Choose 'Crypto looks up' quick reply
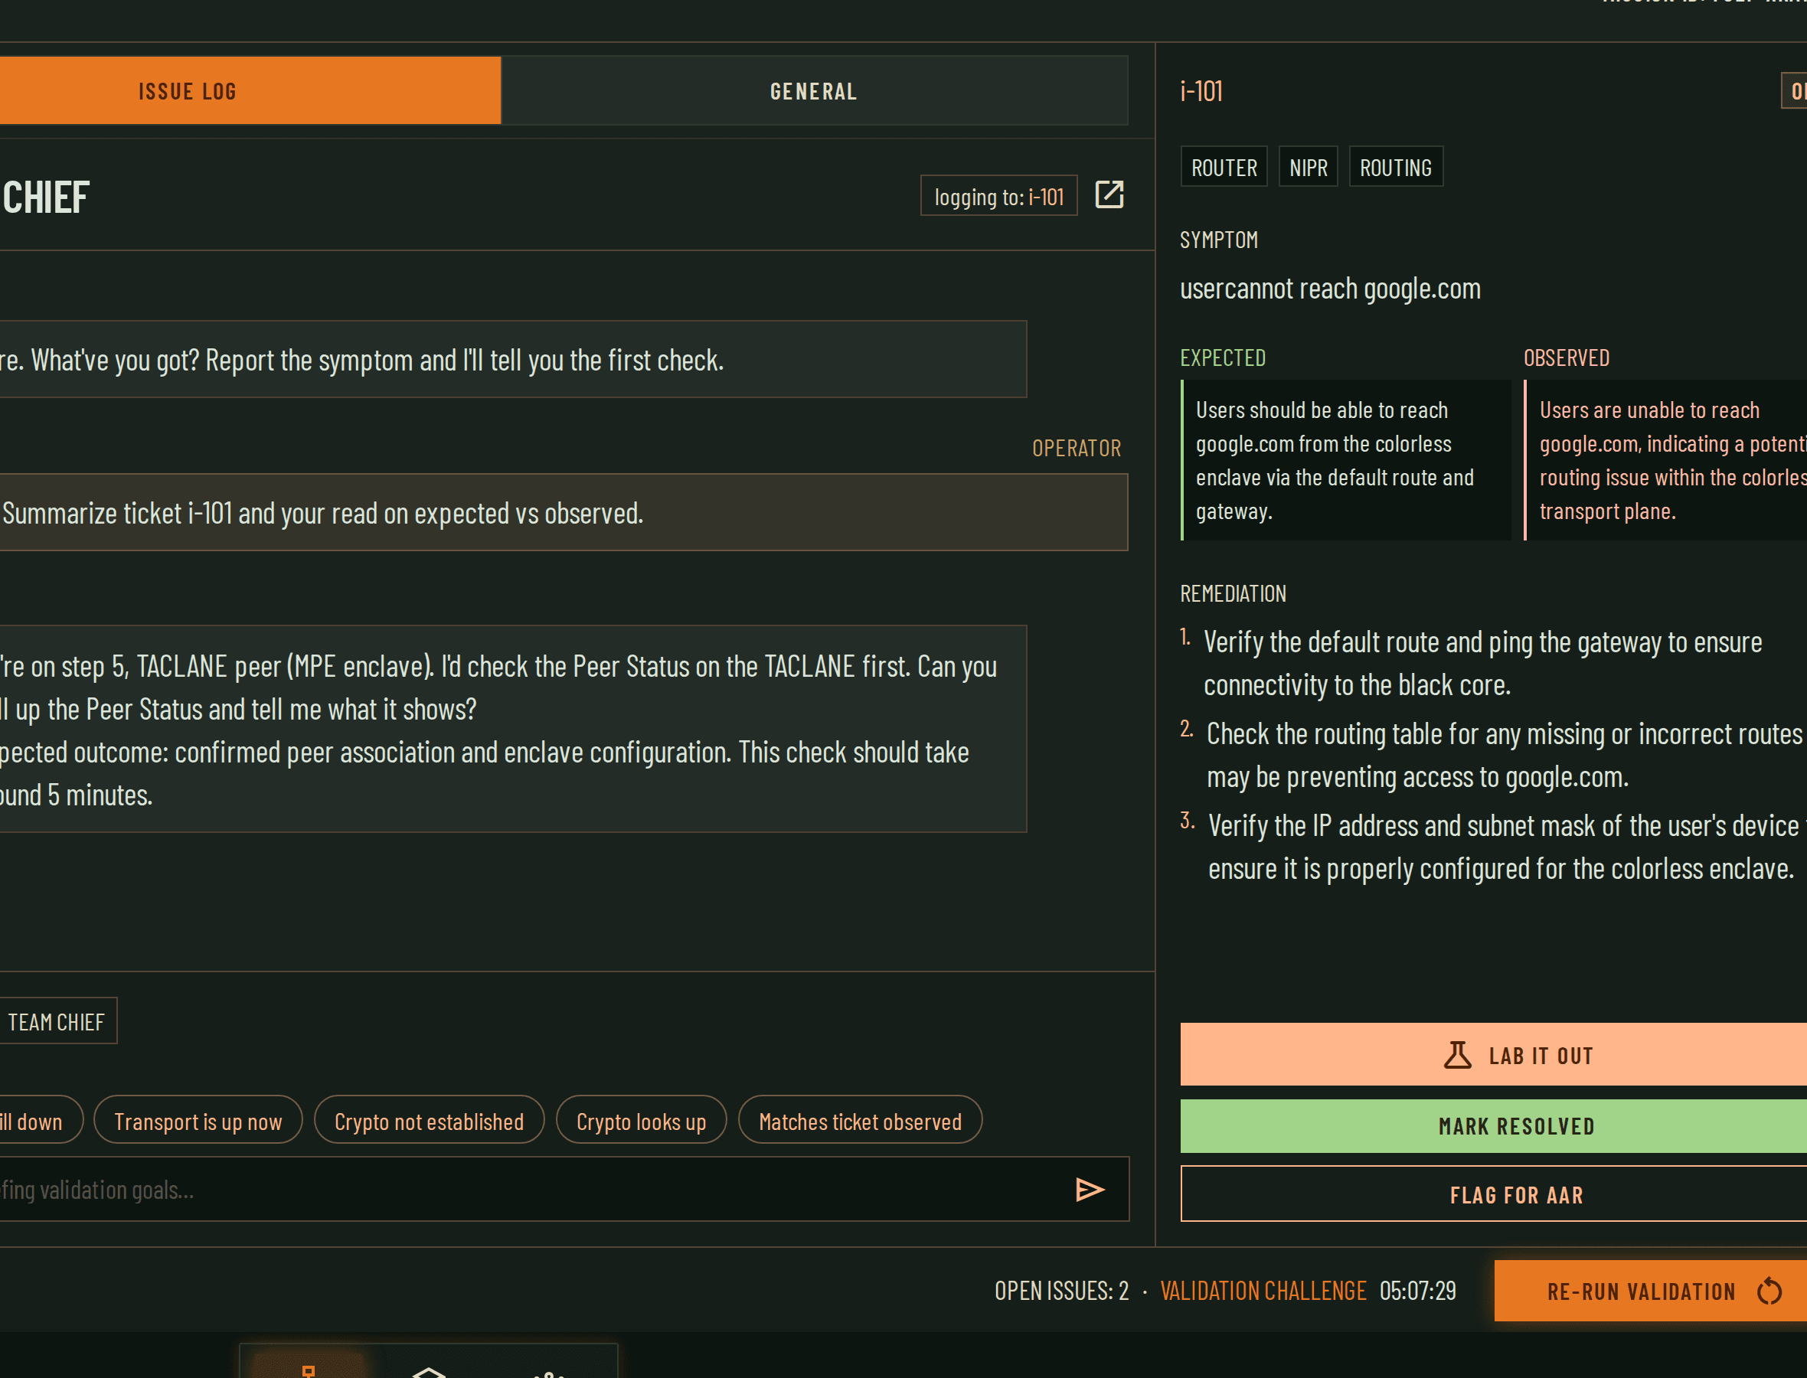1807x1378 pixels. (642, 1121)
